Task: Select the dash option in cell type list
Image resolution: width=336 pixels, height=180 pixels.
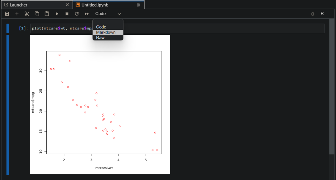Action: (x=108, y=22)
